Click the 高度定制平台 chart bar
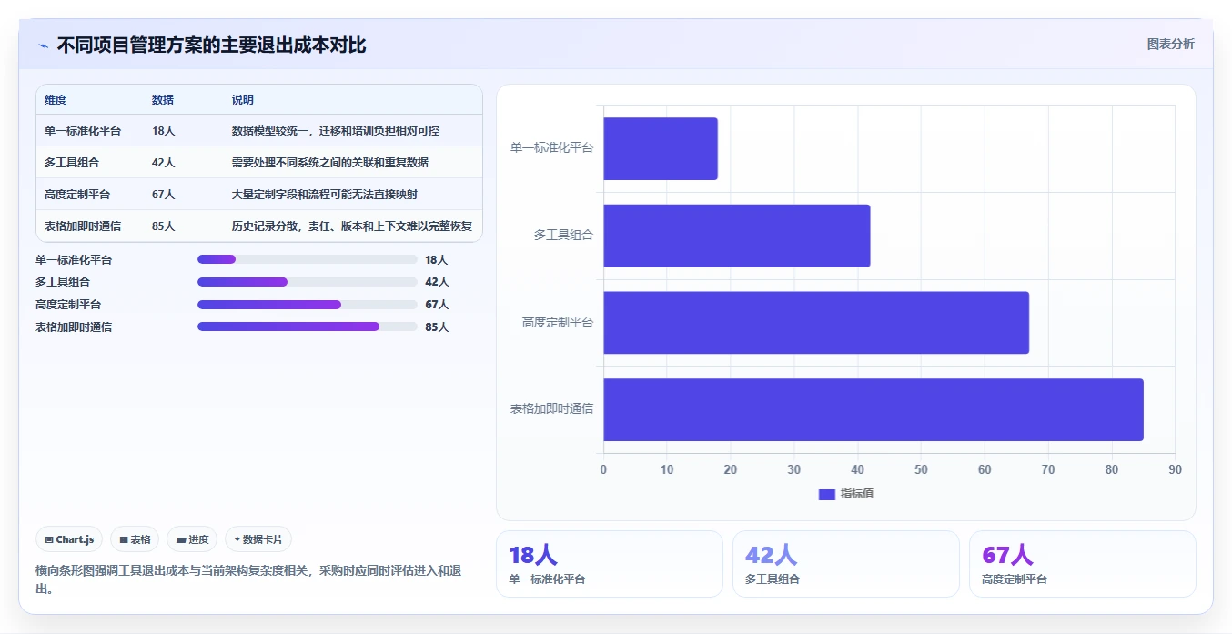Screen dimensions: 1232x634 [x=816, y=323]
